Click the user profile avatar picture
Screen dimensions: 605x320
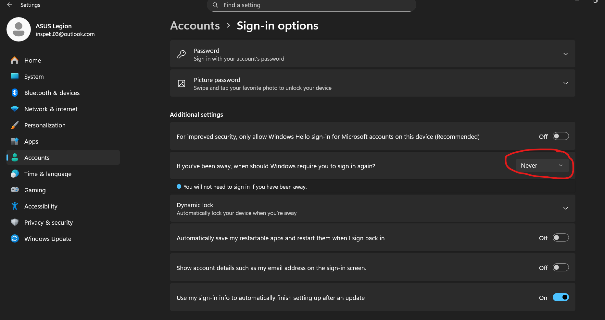coord(19,30)
